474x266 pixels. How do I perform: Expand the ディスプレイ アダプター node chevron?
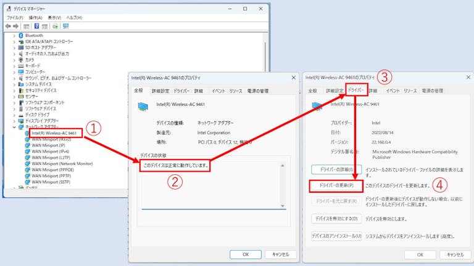point(14,121)
